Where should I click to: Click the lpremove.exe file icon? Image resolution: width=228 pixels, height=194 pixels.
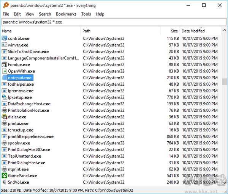tap(4, 91)
